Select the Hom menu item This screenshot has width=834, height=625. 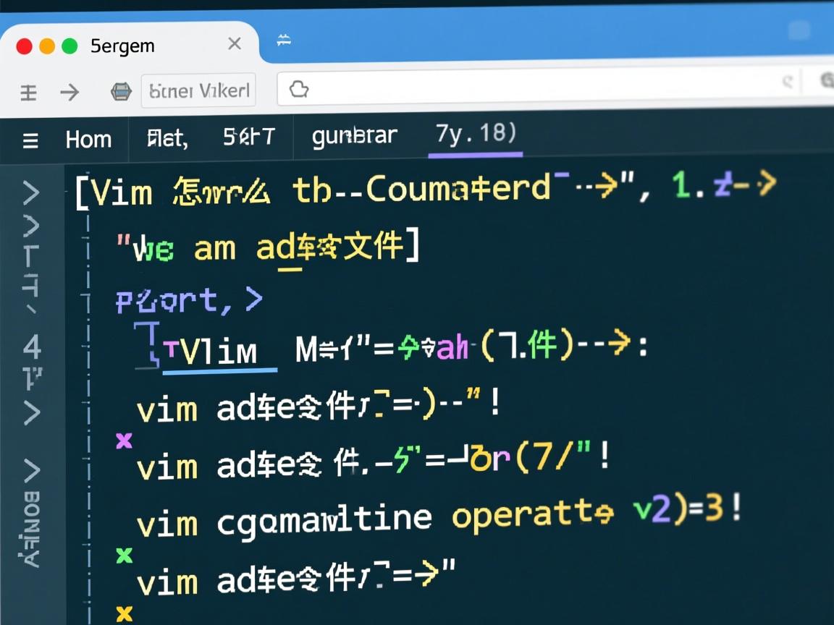coord(88,140)
